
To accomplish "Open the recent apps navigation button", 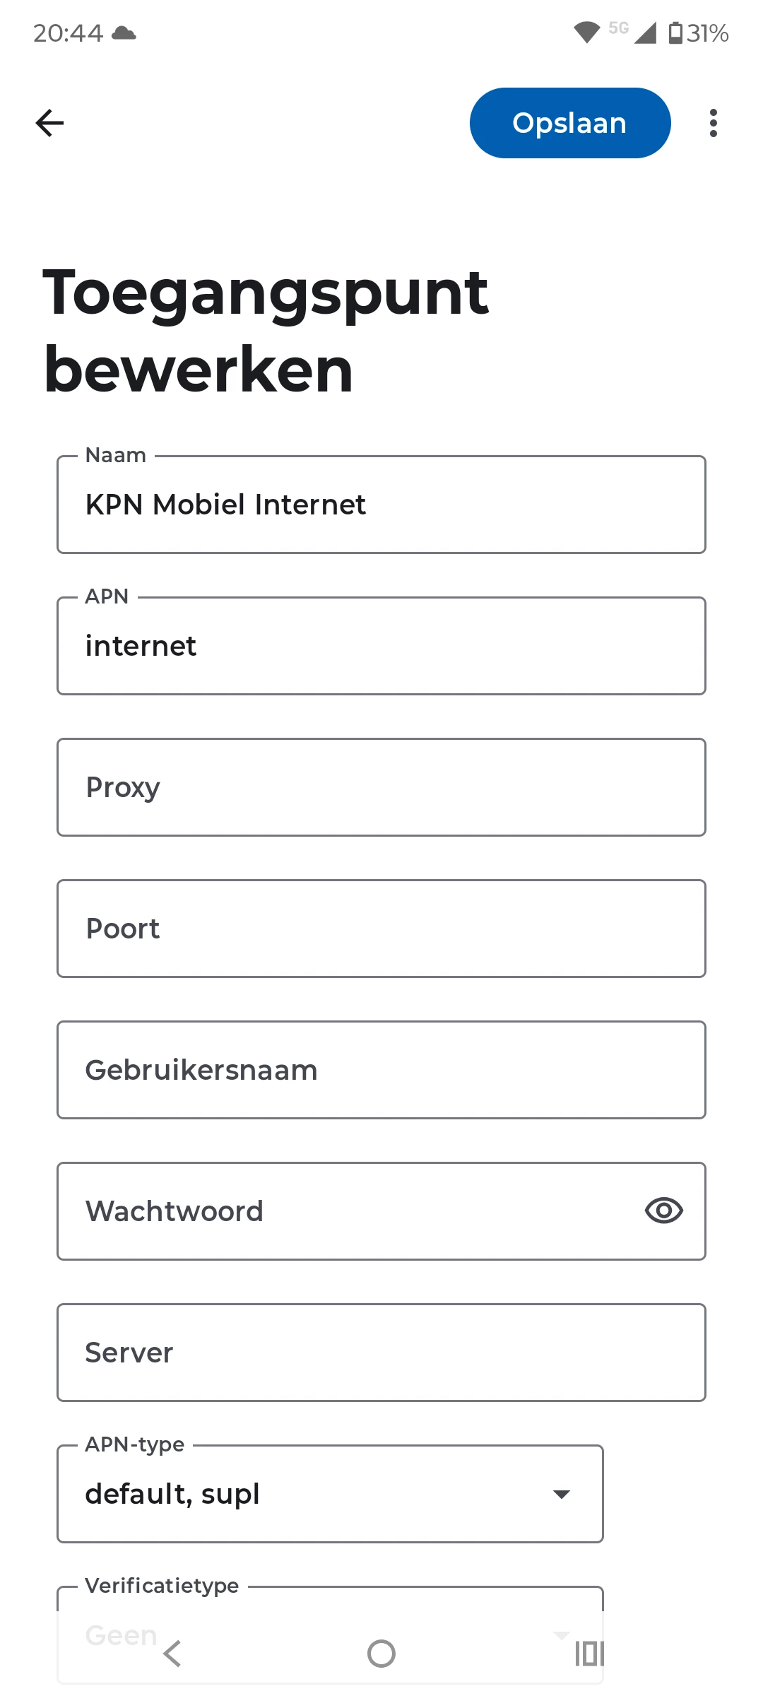I will click(x=588, y=1654).
